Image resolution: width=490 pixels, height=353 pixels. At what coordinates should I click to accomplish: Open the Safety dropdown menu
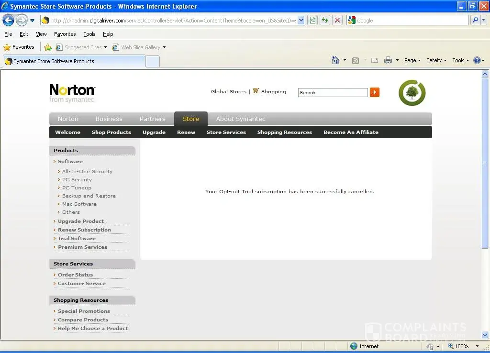coord(436,60)
